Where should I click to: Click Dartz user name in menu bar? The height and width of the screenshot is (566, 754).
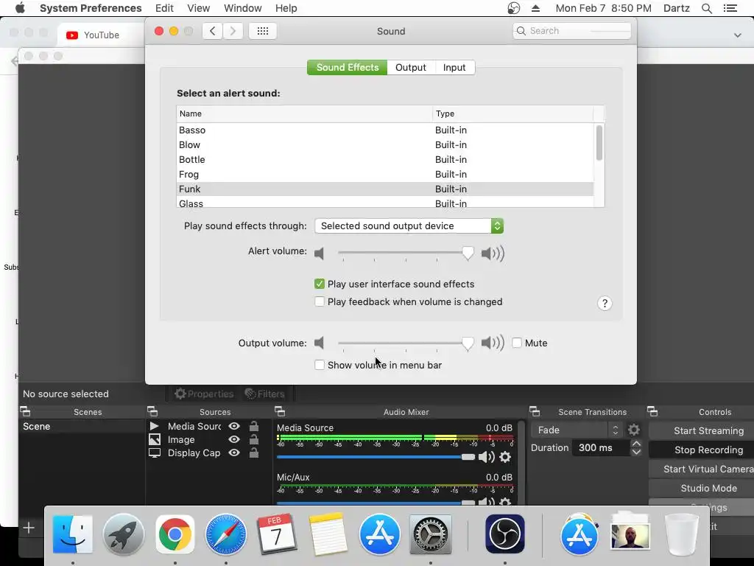[x=677, y=8]
